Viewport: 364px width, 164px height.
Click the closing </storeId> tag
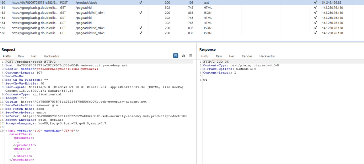[x=23, y=156]
